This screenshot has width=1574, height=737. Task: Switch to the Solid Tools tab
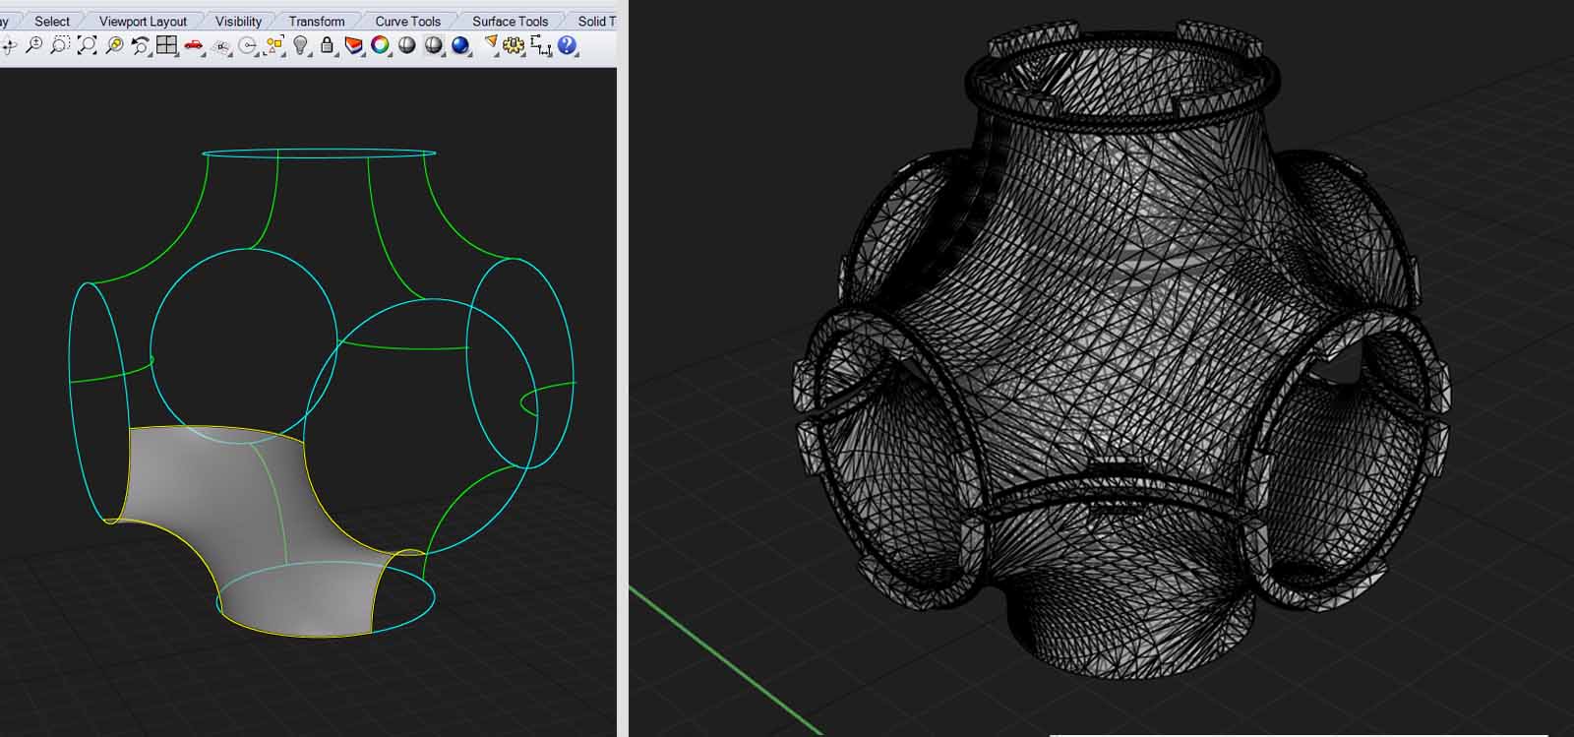[x=595, y=21]
